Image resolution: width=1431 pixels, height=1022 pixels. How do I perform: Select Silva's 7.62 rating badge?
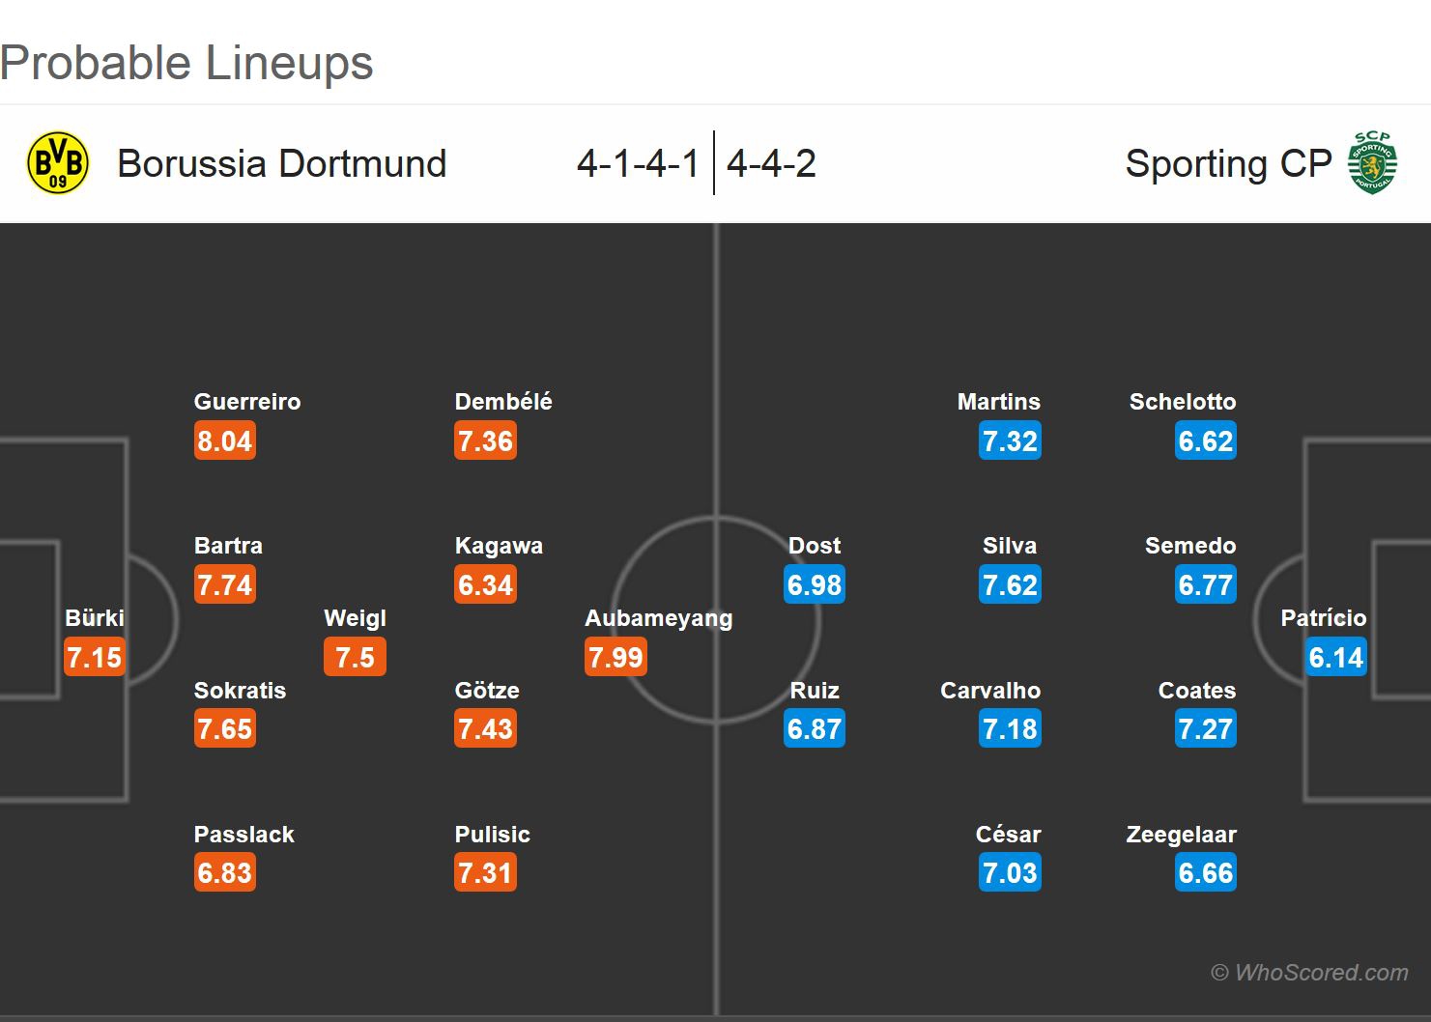[1010, 585]
